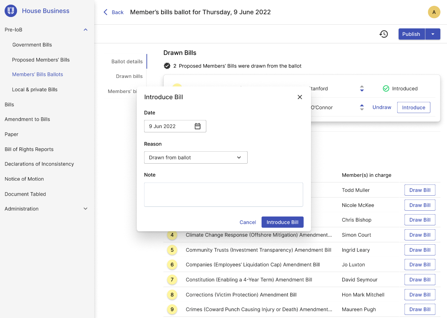Open Amendment to Bills

point(27,119)
